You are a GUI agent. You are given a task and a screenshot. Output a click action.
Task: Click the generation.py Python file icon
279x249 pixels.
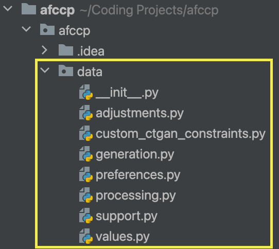click(x=86, y=154)
